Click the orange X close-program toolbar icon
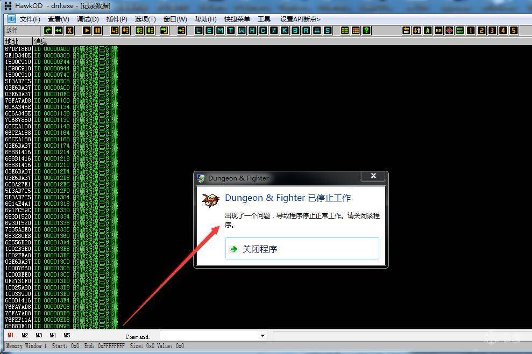The height and width of the screenshot is (354, 532). 69,31
